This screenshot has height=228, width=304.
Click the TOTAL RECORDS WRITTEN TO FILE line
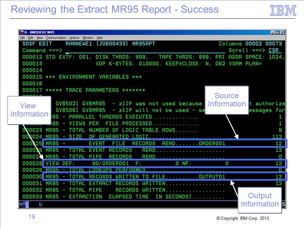[x=165, y=177]
